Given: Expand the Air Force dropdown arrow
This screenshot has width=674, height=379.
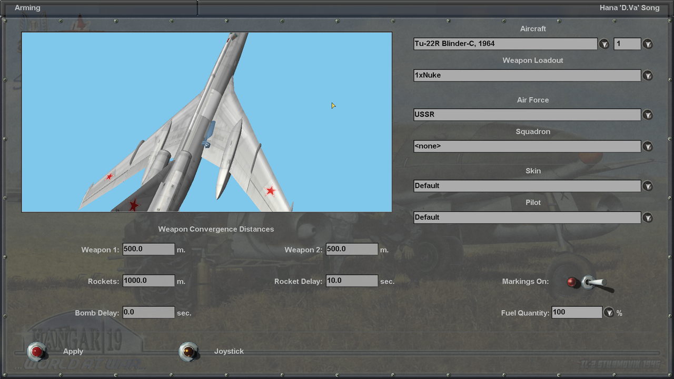Looking at the screenshot, I should tap(648, 115).
